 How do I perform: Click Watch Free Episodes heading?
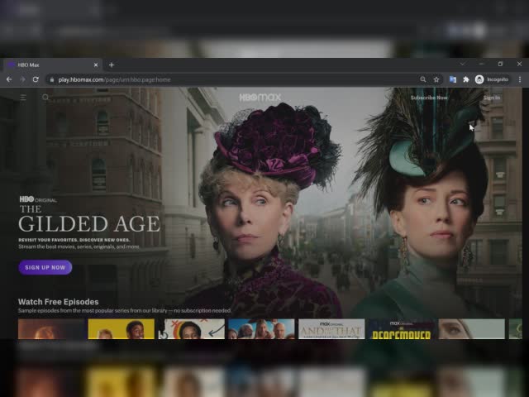pos(59,302)
